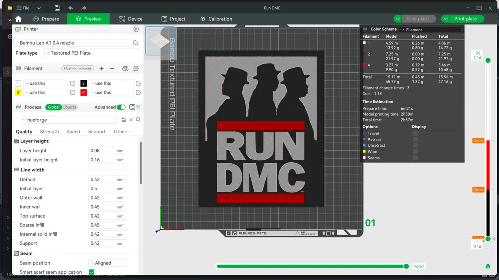Open the Color Scheme Filament dropdown

(x=430, y=30)
